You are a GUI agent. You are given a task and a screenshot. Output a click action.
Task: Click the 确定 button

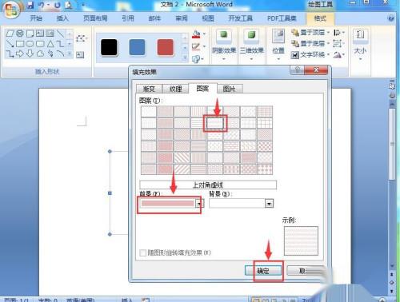pyautogui.click(x=263, y=271)
